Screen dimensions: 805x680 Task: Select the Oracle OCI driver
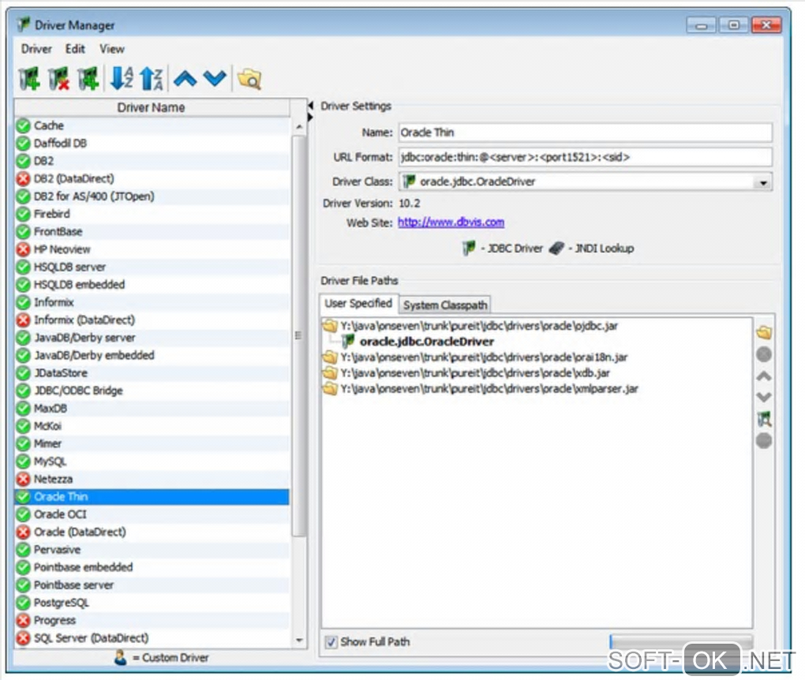click(152, 514)
